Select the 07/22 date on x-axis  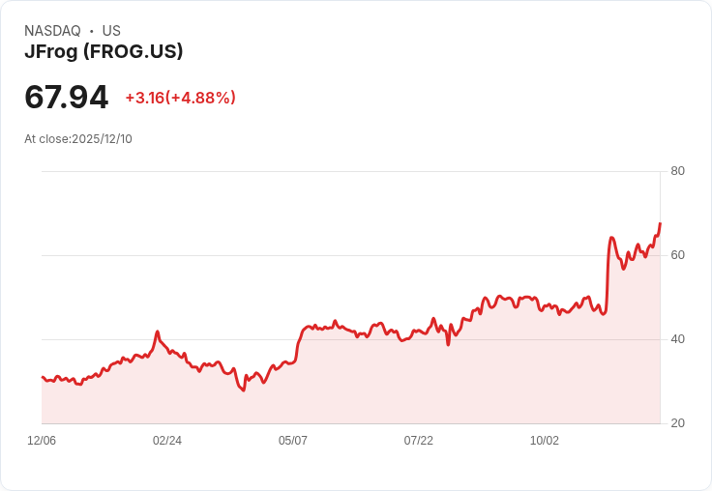(419, 441)
